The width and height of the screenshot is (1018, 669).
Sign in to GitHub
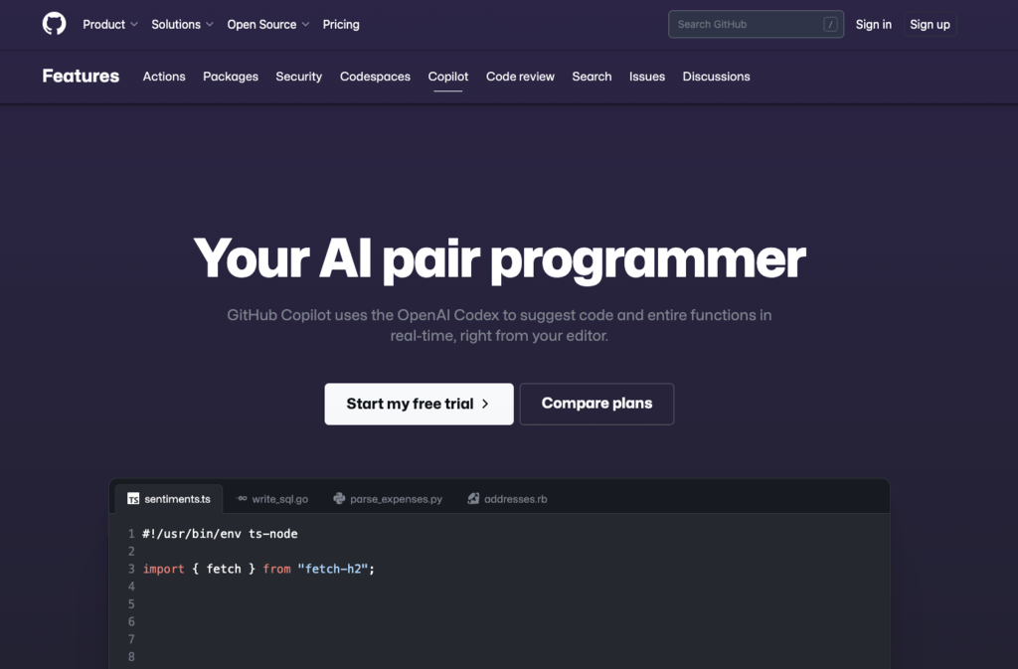(874, 24)
